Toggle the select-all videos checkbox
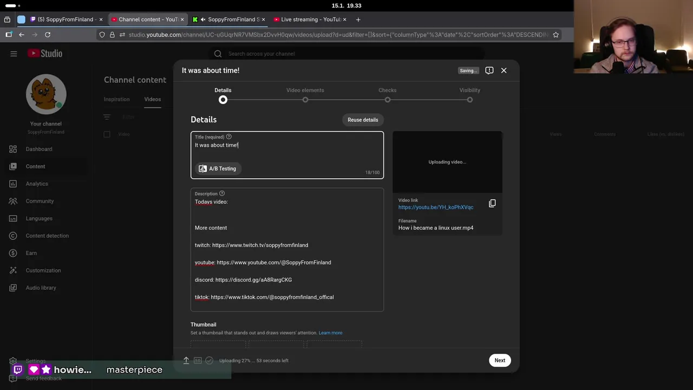The width and height of the screenshot is (693, 390). 107,134
